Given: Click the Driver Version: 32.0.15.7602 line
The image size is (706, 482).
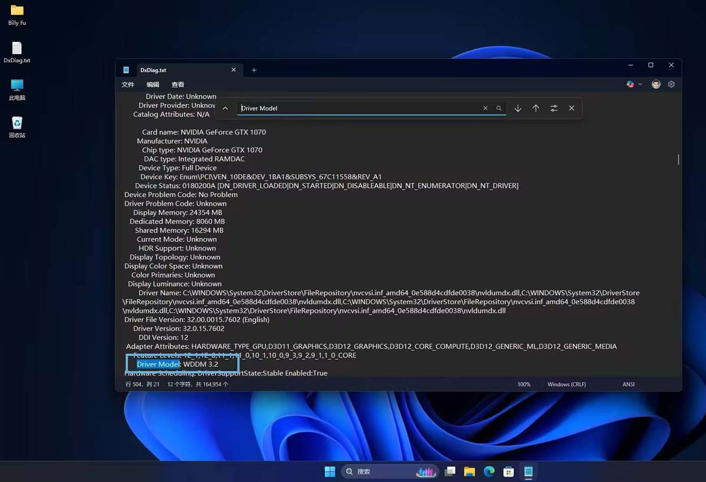Looking at the screenshot, I should [179, 329].
